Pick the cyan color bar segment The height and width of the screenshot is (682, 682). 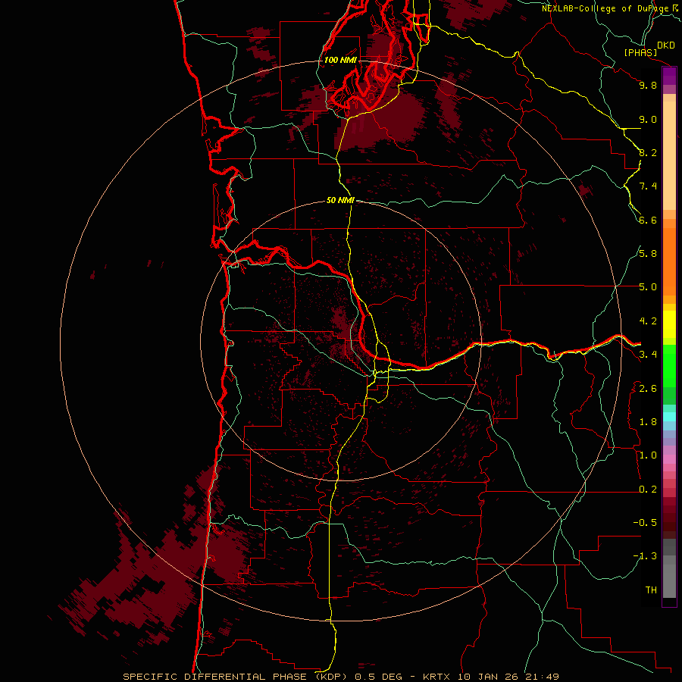669,417
